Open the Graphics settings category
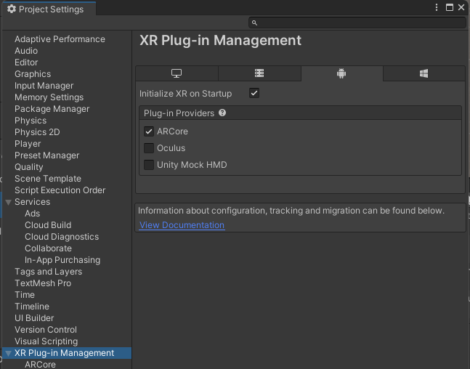Image resolution: width=470 pixels, height=369 pixels. point(33,74)
